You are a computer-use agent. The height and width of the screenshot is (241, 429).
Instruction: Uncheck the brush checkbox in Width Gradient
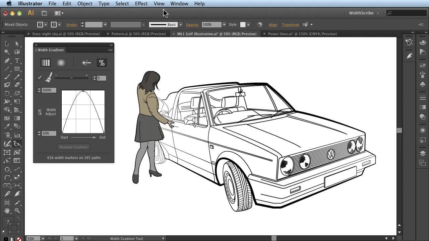coord(39,78)
